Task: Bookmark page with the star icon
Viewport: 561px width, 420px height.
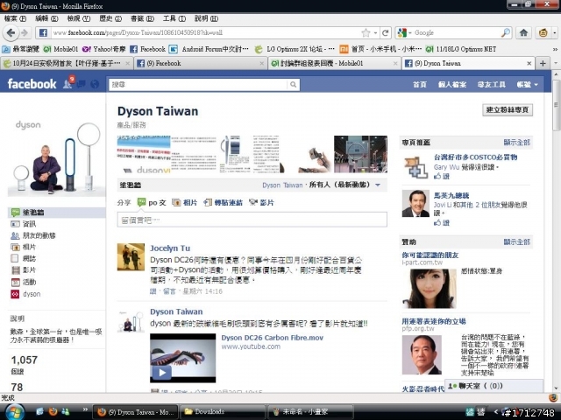Action: 366,33
